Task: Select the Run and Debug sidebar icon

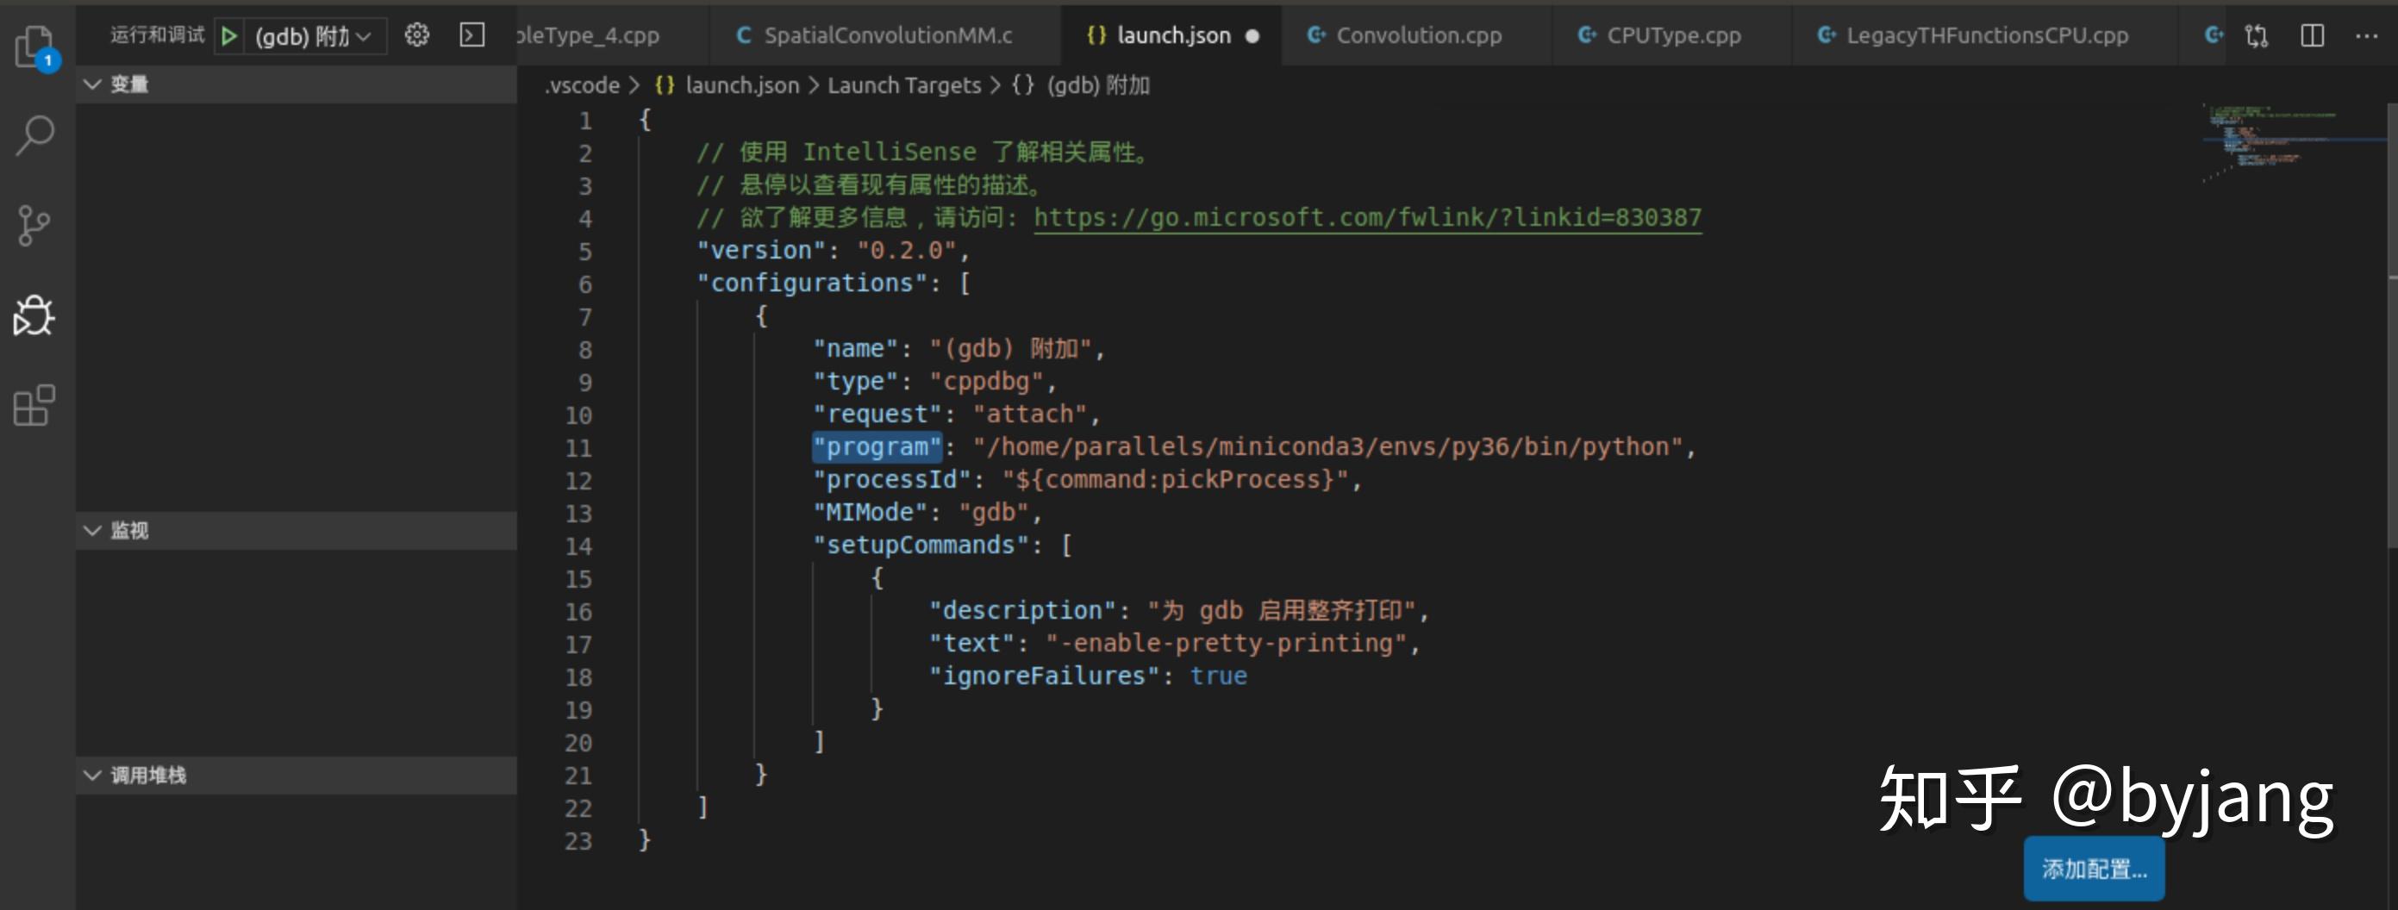Action: point(34,315)
